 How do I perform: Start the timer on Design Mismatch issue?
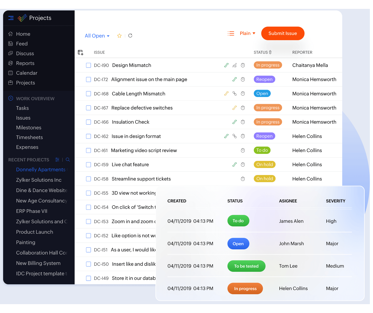[x=243, y=65]
